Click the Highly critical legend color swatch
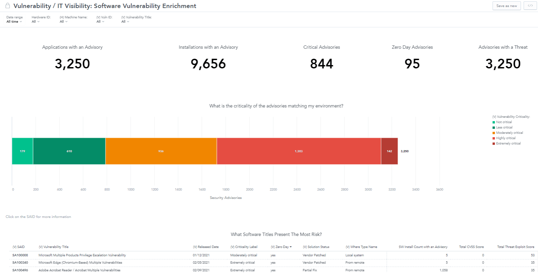The height and width of the screenshot is (273, 538). click(494, 138)
